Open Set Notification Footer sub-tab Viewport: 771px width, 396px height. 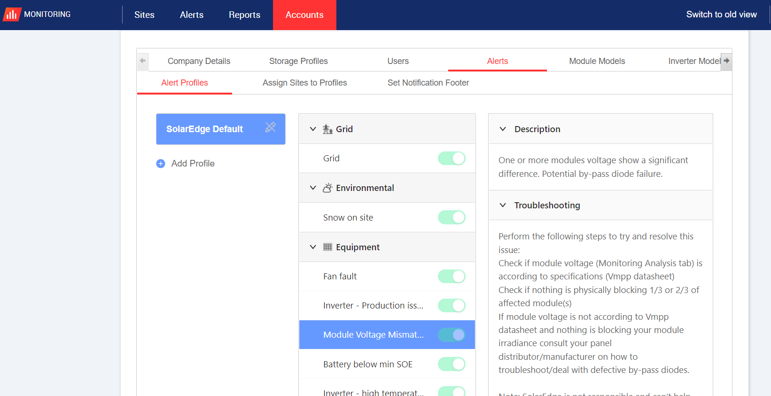point(428,83)
